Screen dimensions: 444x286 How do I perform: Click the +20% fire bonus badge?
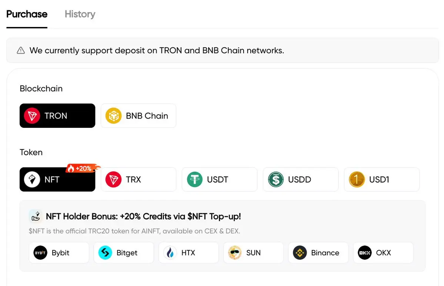coord(82,168)
